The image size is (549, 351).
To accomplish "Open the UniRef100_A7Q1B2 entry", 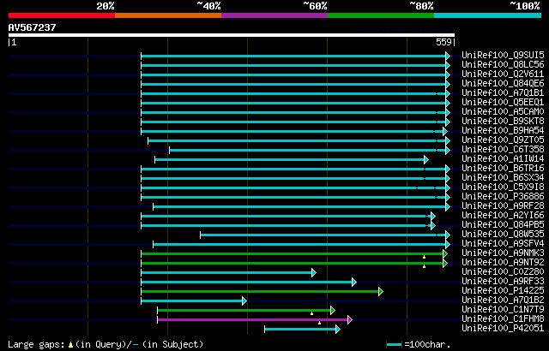I will [503, 300].
